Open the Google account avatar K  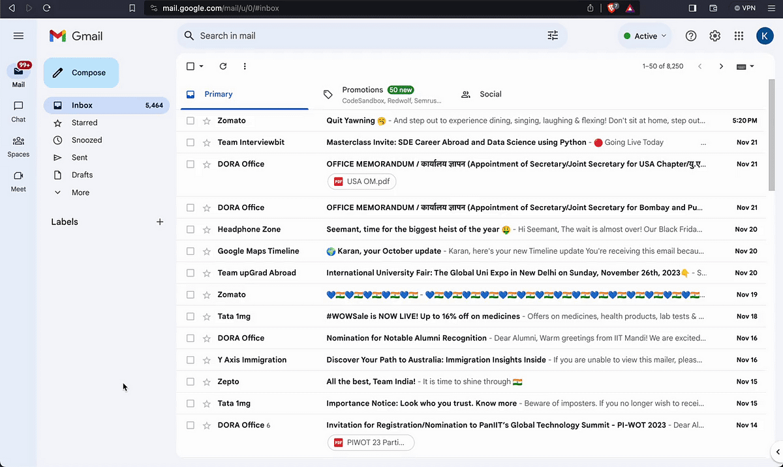click(x=765, y=36)
